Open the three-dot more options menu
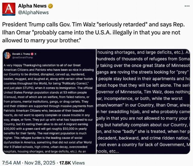The width and height of the screenshot is (193, 166). pos(187,6)
